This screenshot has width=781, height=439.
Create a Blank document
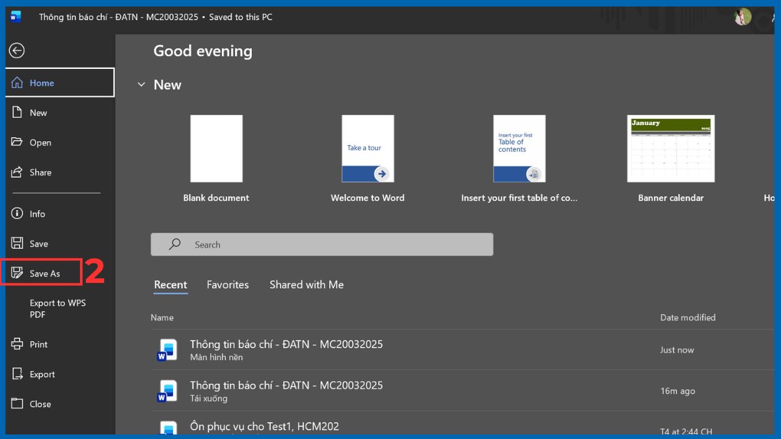(x=216, y=149)
